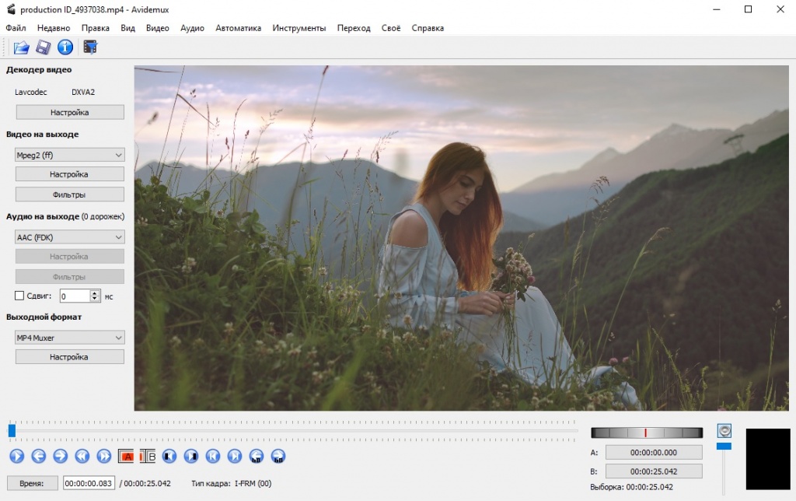The image size is (796, 501).
Task: Go to the previous frame
Action: pyautogui.click(x=38, y=457)
